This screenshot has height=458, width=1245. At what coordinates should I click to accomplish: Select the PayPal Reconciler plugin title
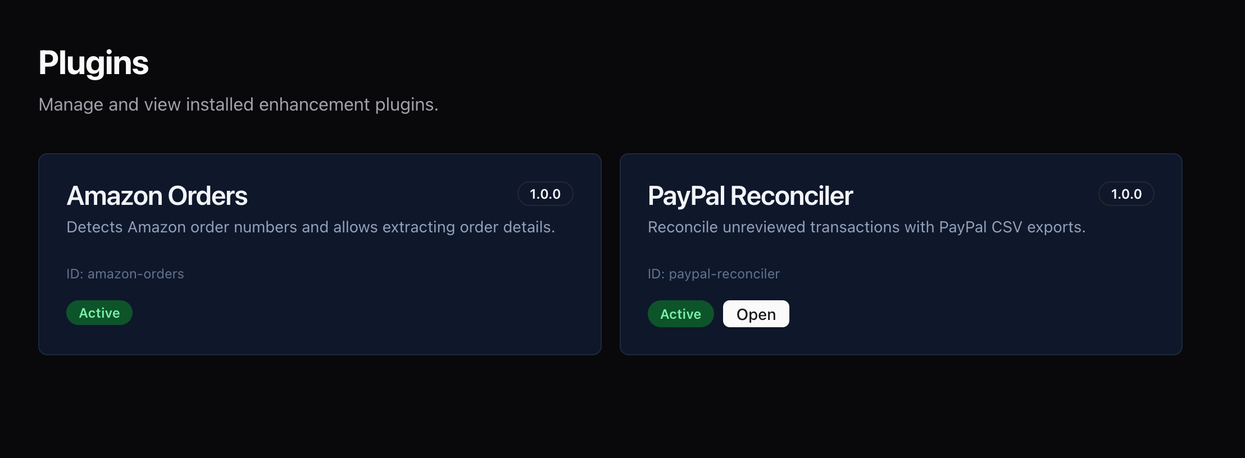(x=750, y=196)
